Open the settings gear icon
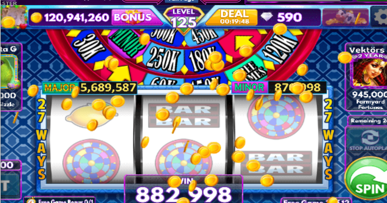This screenshot has height=203, width=387. click(379, 17)
